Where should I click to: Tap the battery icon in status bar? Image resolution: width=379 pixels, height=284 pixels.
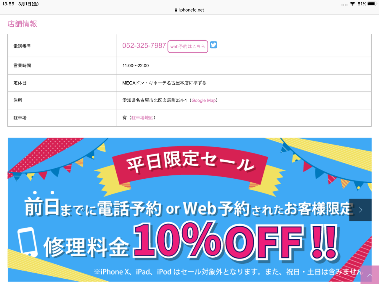coord(372,4)
